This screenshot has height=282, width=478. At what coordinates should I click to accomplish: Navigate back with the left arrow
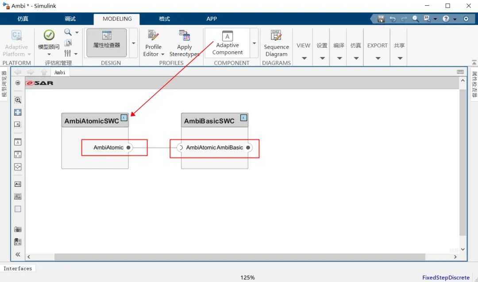pos(18,72)
